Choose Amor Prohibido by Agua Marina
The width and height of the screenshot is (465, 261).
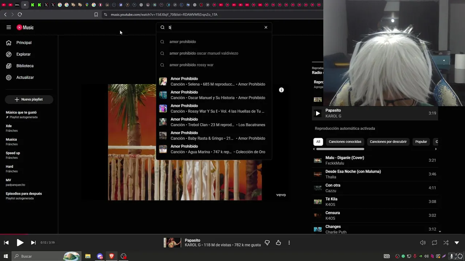[x=214, y=149]
